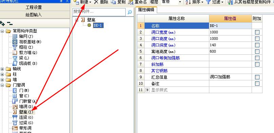Select 连梁(G) coupling beam icon

click(x=15, y=117)
